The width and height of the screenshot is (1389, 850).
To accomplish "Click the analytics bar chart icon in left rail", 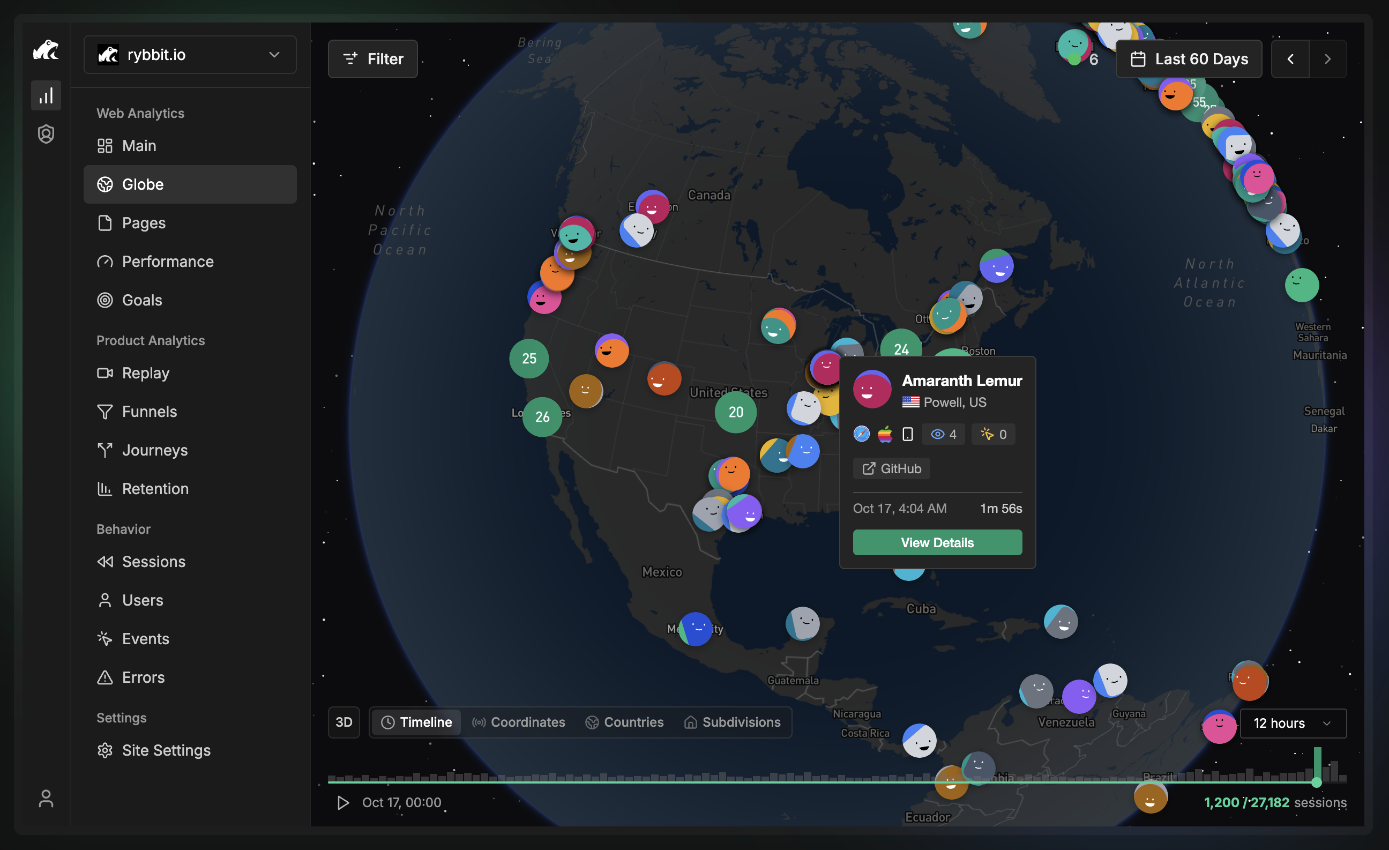I will click(x=46, y=95).
